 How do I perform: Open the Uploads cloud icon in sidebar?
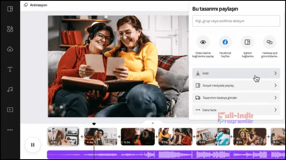point(10,49)
